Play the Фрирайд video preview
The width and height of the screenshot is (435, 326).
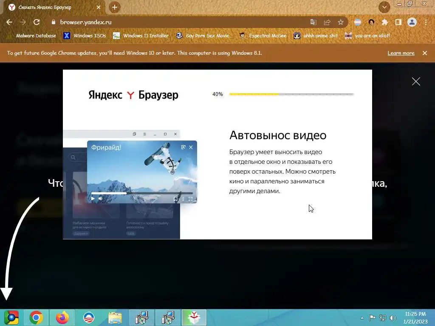click(x=93, y=199)
